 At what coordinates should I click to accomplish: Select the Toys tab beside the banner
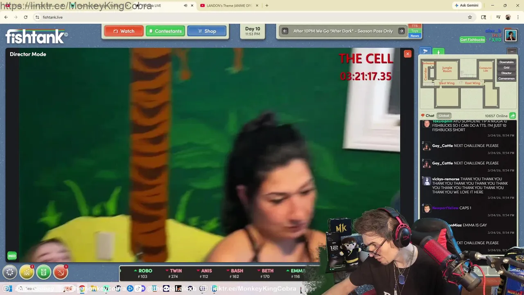(415, 31)
